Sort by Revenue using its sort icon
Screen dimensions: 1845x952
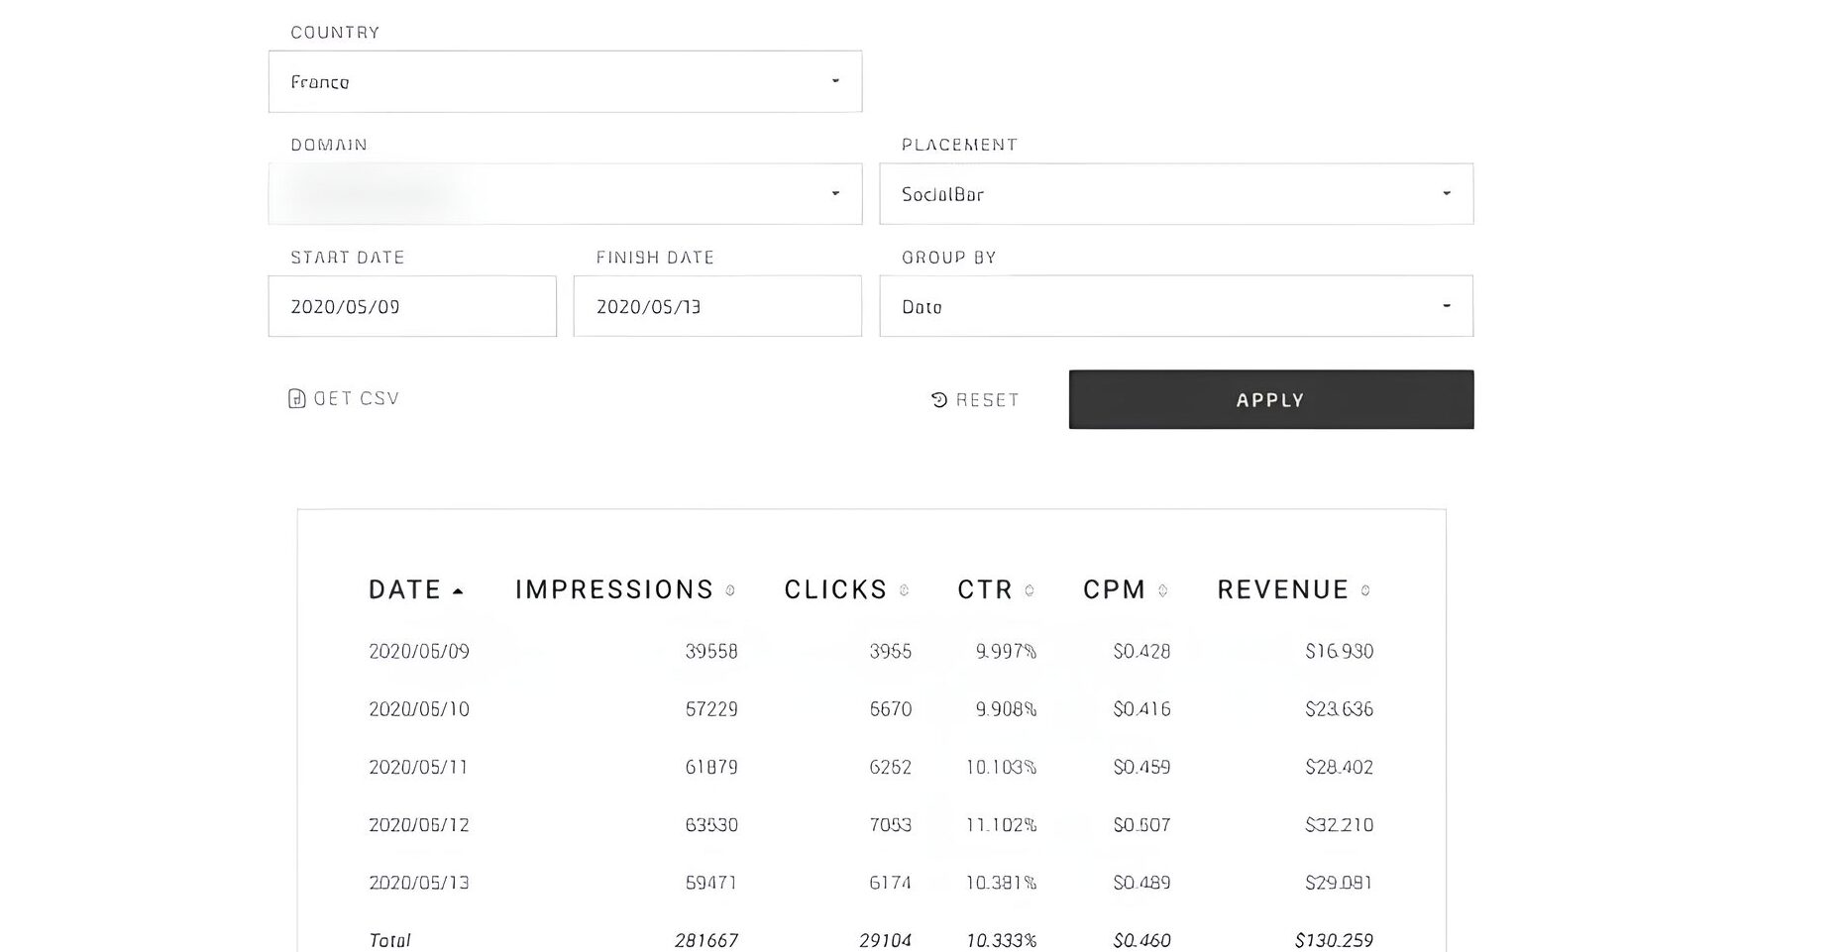click(x=1365, y=590)
